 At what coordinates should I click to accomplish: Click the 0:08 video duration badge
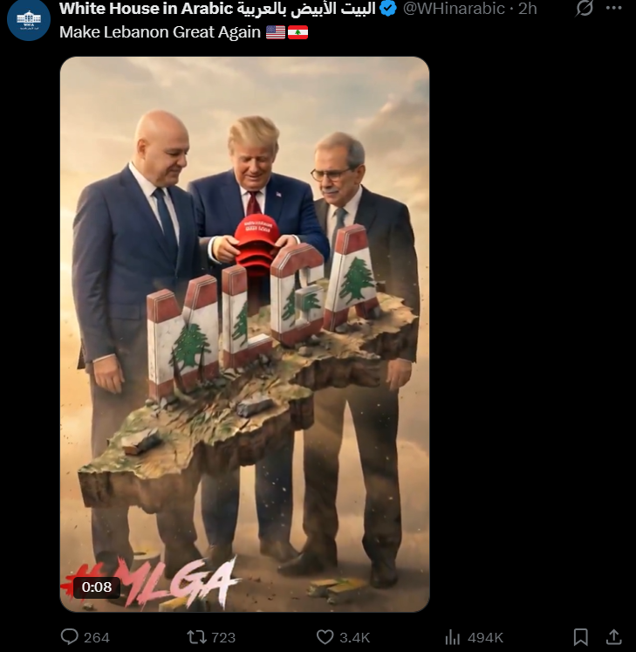[x=97, y=587]
